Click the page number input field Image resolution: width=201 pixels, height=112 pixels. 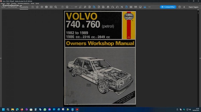point(72,7)
